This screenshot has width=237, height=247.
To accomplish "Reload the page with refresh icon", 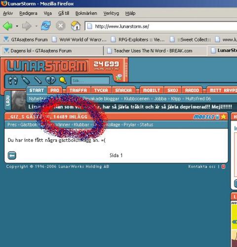I will click(x=46, y=26).
